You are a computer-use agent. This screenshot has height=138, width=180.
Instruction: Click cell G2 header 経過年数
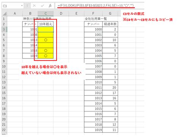(110, 24)
